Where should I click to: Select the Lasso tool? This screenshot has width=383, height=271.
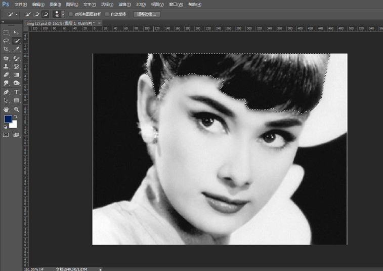pos(6,41)
